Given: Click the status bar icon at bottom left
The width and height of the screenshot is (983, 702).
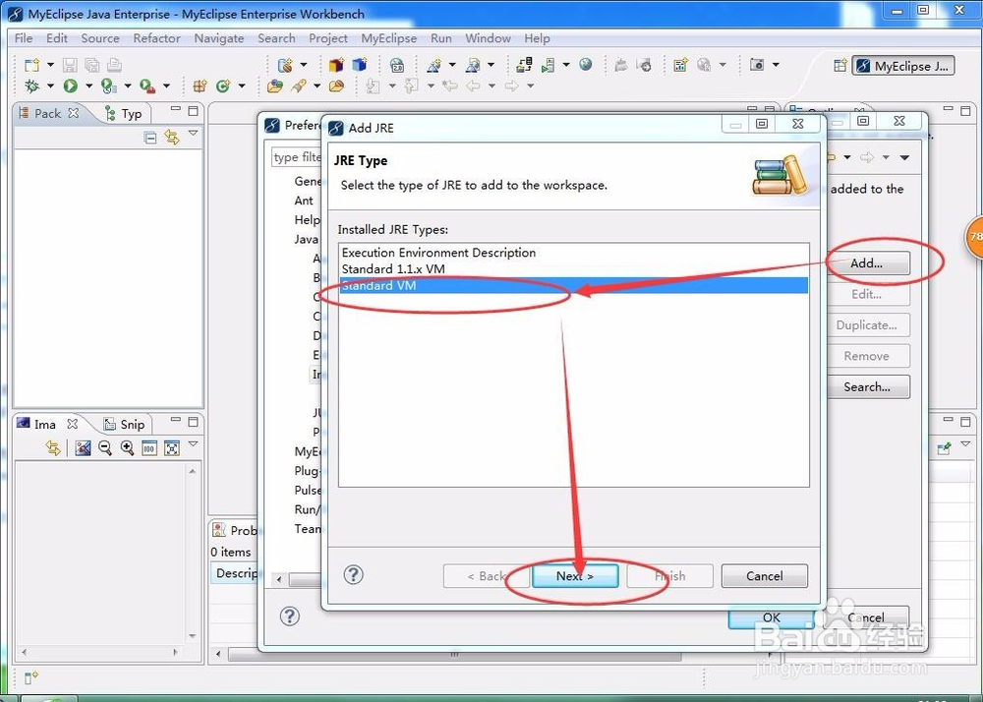Looking at the screenshot, I should point(30,677).
